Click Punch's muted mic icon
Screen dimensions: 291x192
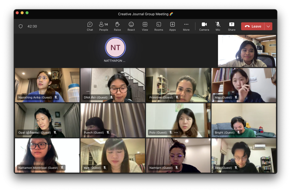point(108,132)
